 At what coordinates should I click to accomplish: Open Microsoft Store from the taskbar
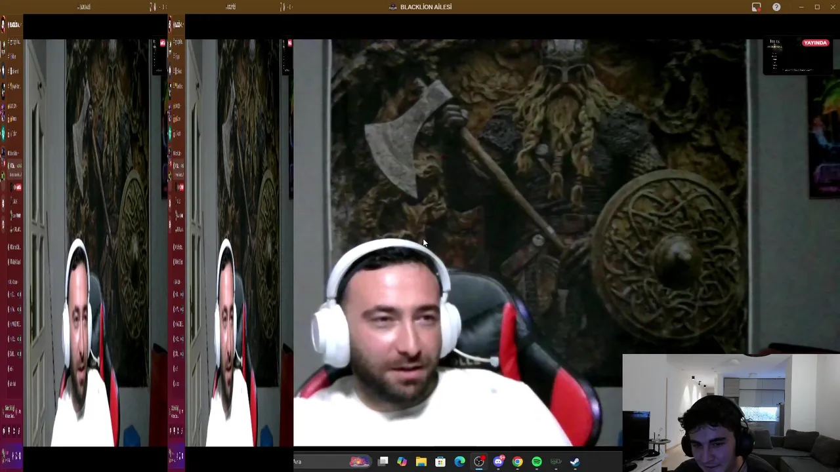[x=440, y=462]
